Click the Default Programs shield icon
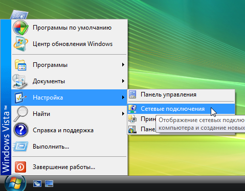Screen dimensions: 245x191 click(20, 28)
